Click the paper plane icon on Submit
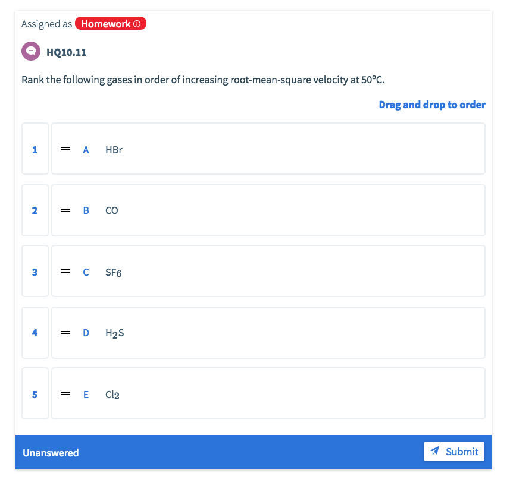 tap(435, 451)
